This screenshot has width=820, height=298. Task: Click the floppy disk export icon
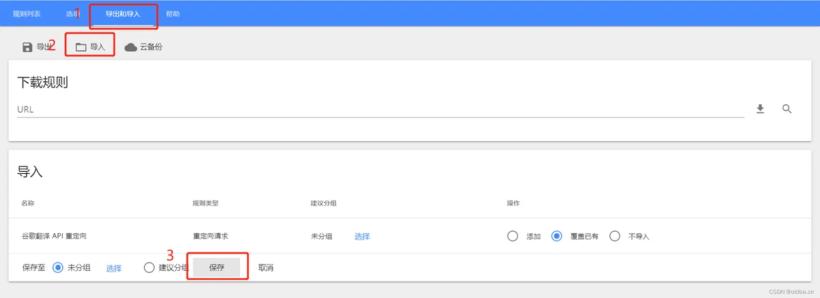[27, 47]
